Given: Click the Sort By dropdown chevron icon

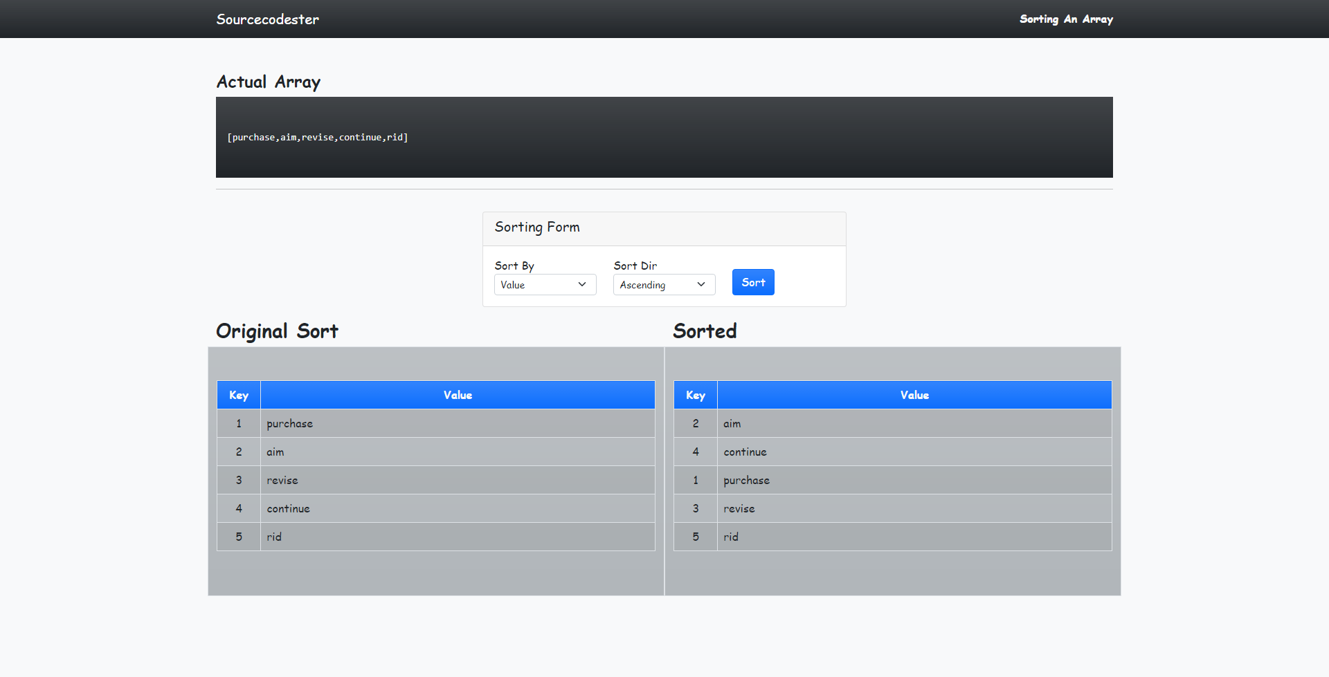Looking at the screenshot, I should (x=583, y=284).
